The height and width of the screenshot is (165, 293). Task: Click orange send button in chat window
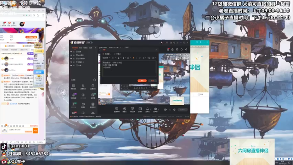[x=35, y=131]
